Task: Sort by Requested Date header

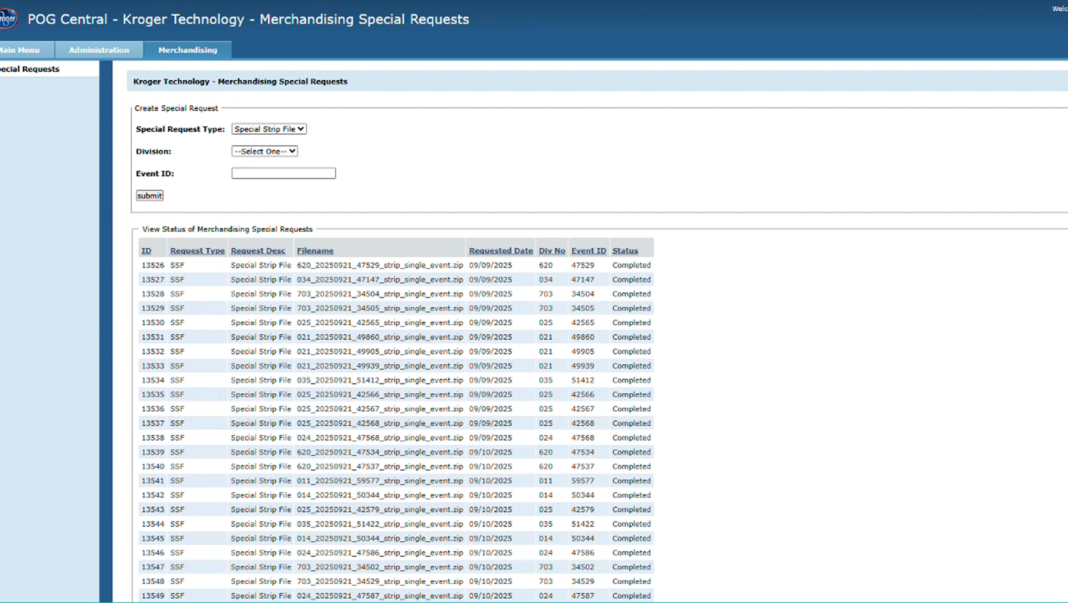Action: 501,251
